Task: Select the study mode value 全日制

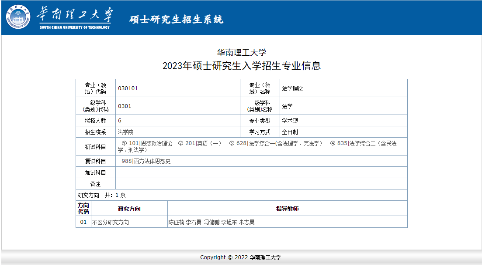Action: pyautogui.click(x=290, y=132)
